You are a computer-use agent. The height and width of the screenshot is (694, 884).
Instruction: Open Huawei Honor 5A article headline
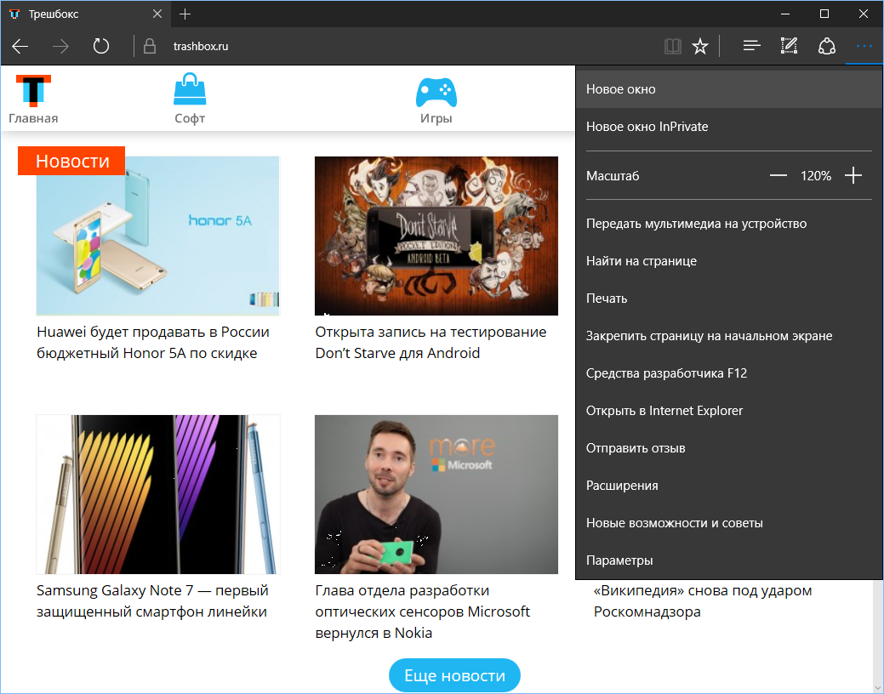153,342
